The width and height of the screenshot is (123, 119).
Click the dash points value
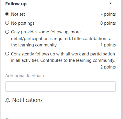coord(108,14)
